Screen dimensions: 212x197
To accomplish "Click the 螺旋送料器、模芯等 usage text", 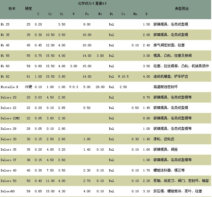I will [169, 170].
